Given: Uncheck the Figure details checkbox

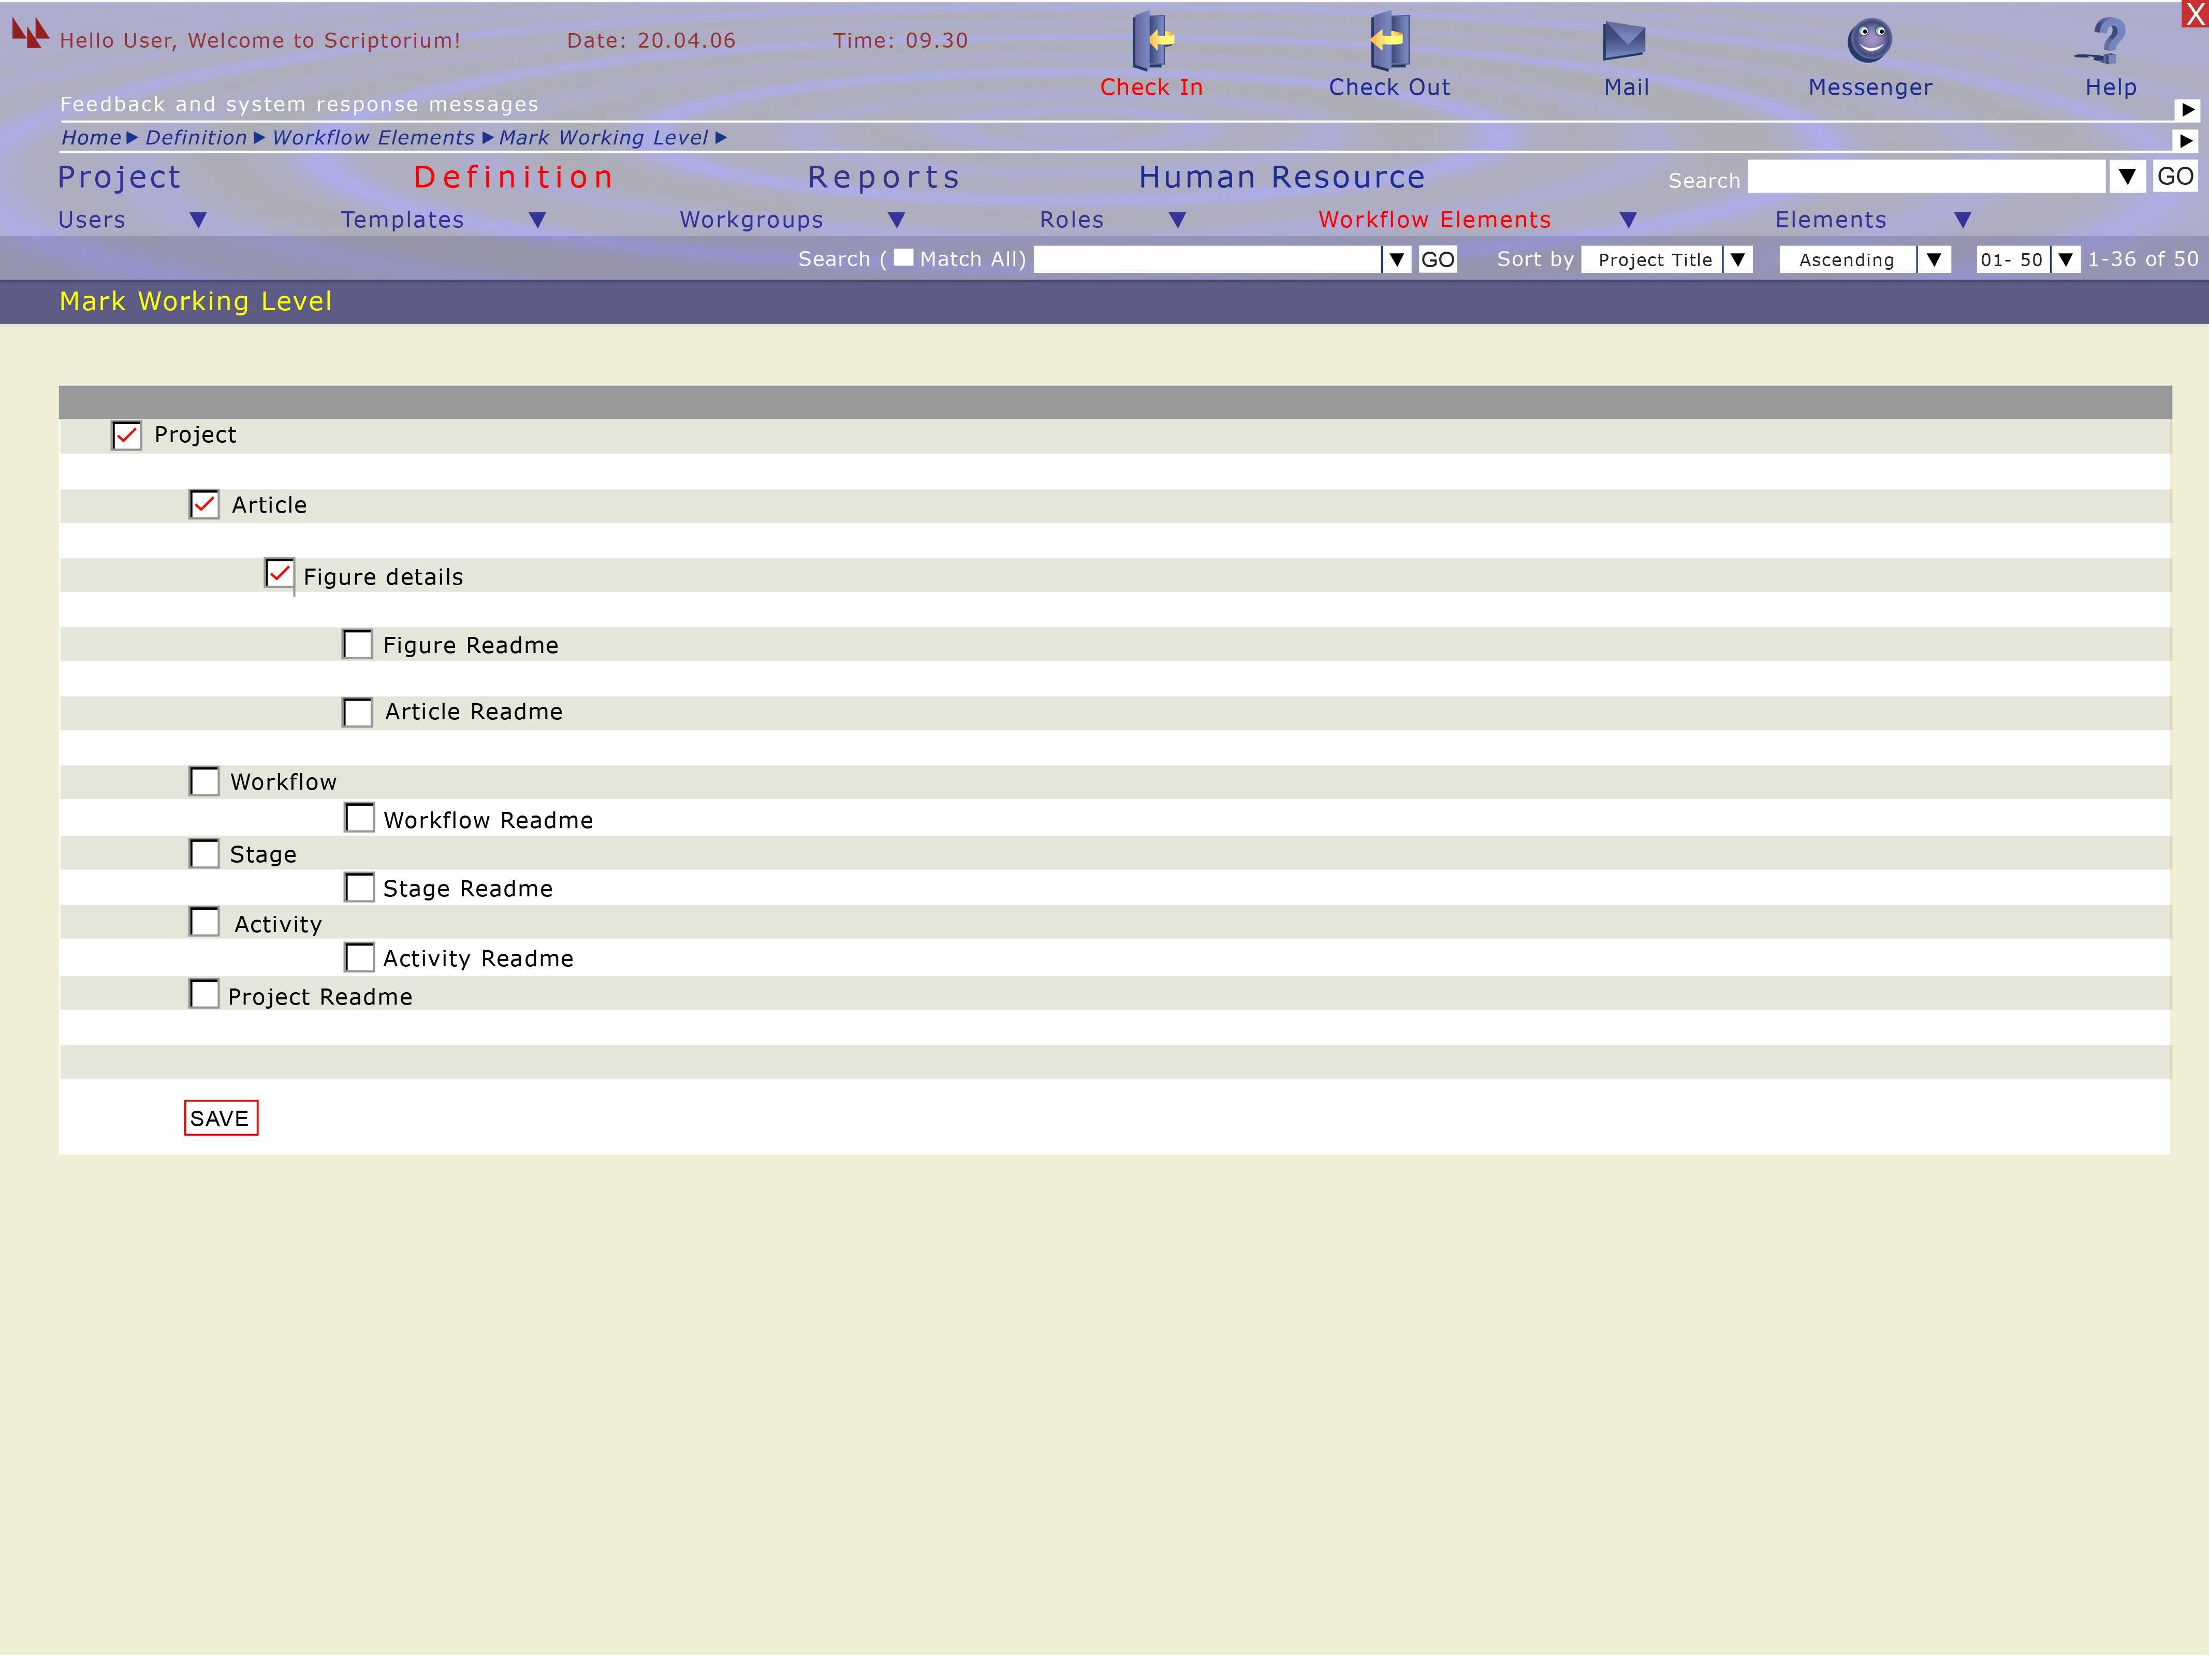Looking at the screenshot, I should tap(280, 574).
